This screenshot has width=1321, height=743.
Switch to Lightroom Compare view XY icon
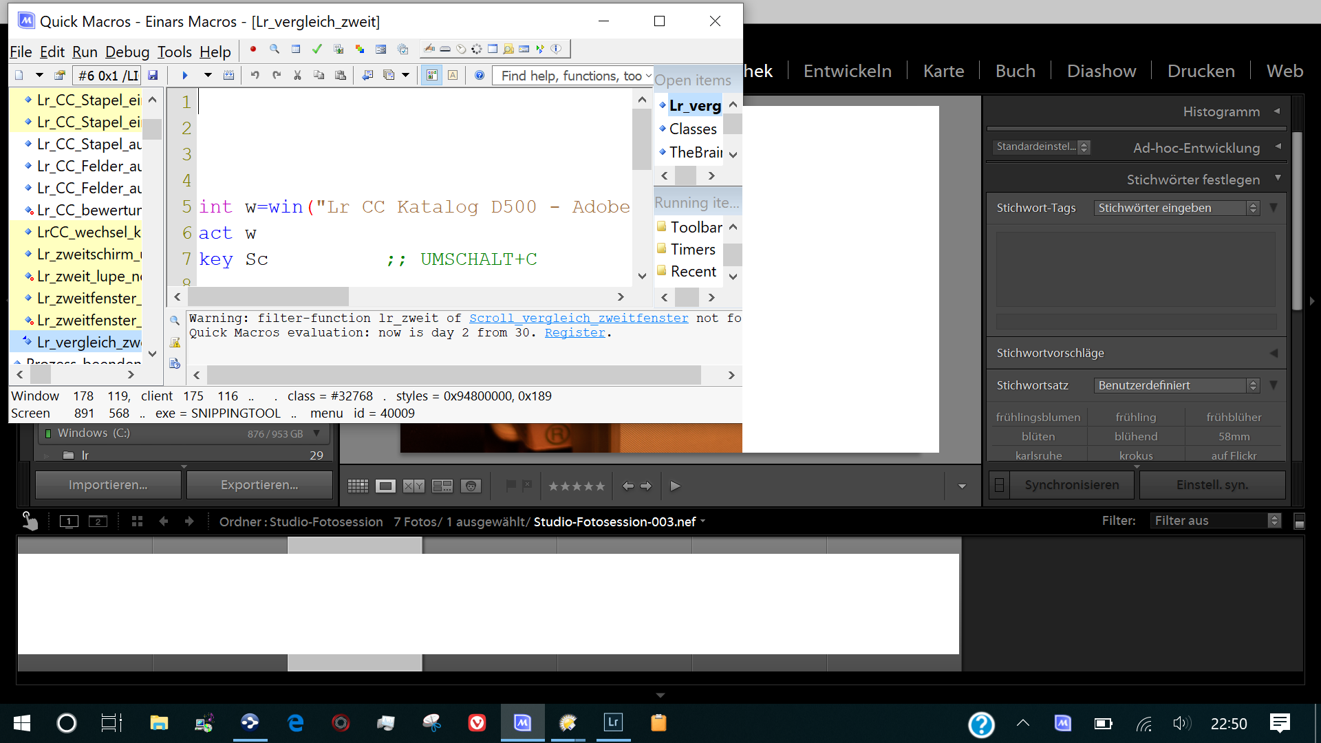coord(414,486)
